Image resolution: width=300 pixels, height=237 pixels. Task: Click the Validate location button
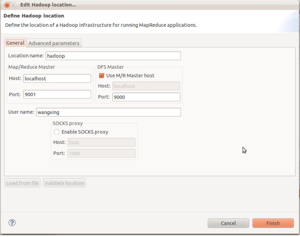coord(64,183)
